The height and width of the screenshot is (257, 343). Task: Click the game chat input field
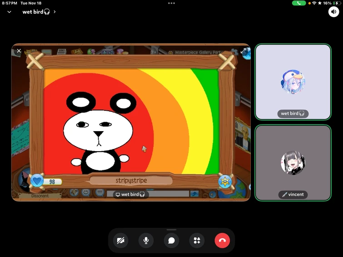(148, 194)
